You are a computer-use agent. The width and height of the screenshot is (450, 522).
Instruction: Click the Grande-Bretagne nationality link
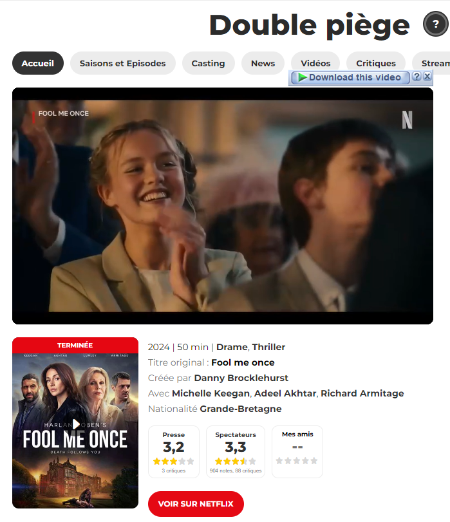pyautogui.click(x=241, y=409)
